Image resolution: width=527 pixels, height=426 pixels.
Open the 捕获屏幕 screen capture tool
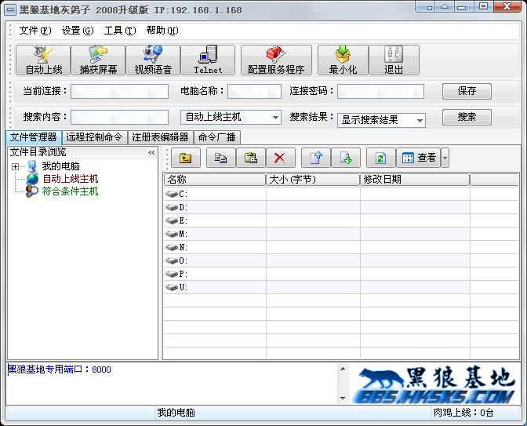(98, 60)
